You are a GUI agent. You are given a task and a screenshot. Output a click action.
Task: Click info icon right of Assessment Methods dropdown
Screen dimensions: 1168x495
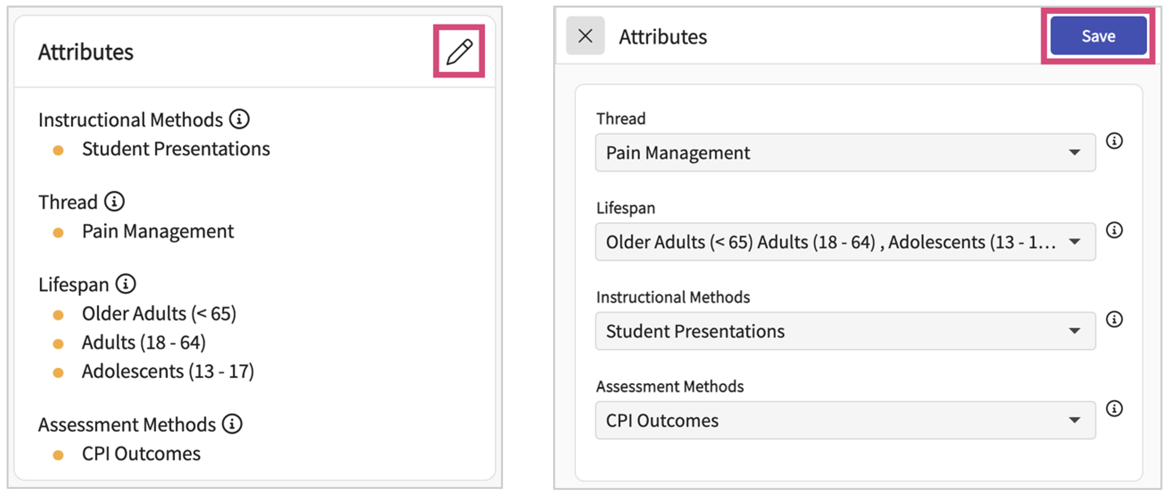[1114, 408]
